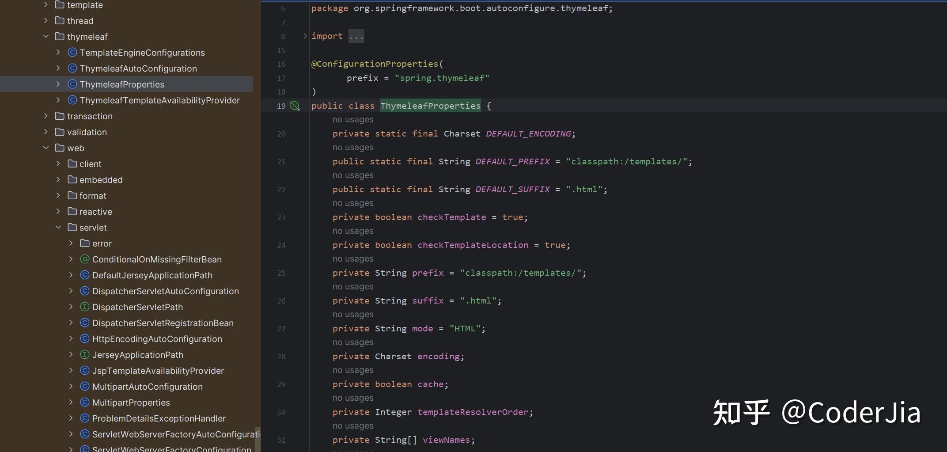Viewport: 947px width, 452px height.
Task: Click 'no usages' hint above viewNames
Action: (x=353, y=426)
